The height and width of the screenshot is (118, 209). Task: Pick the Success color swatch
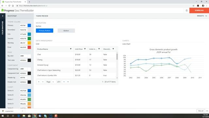point(29,39)
